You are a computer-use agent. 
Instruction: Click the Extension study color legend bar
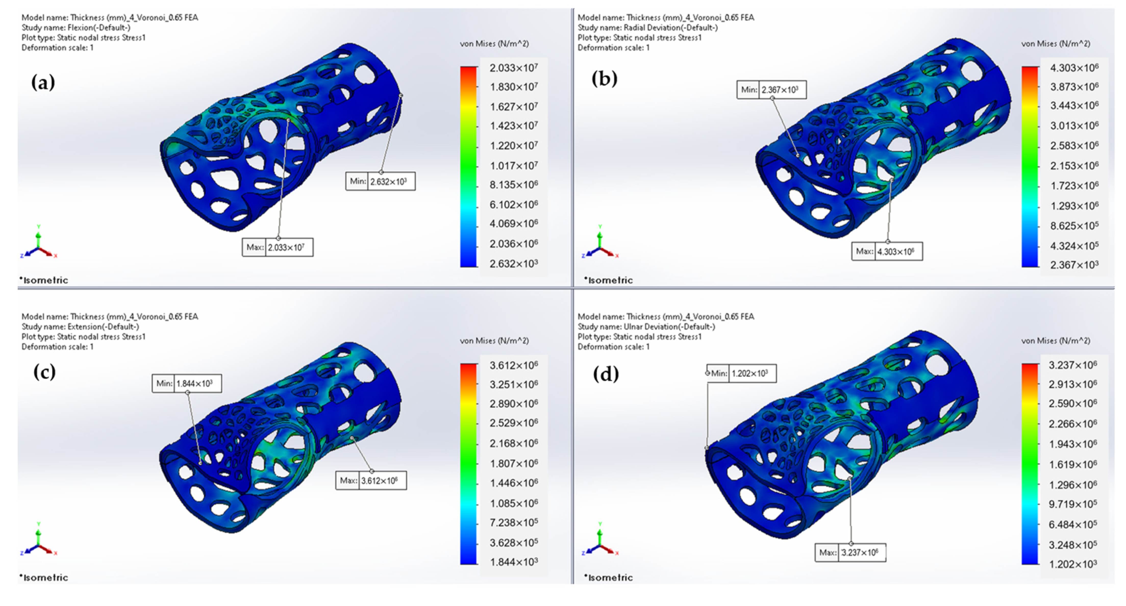pyautogui.click(x=469, y=464)
